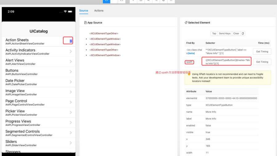Click the x attribute value 346
277x156 pixels.
[x=208, y=139]
